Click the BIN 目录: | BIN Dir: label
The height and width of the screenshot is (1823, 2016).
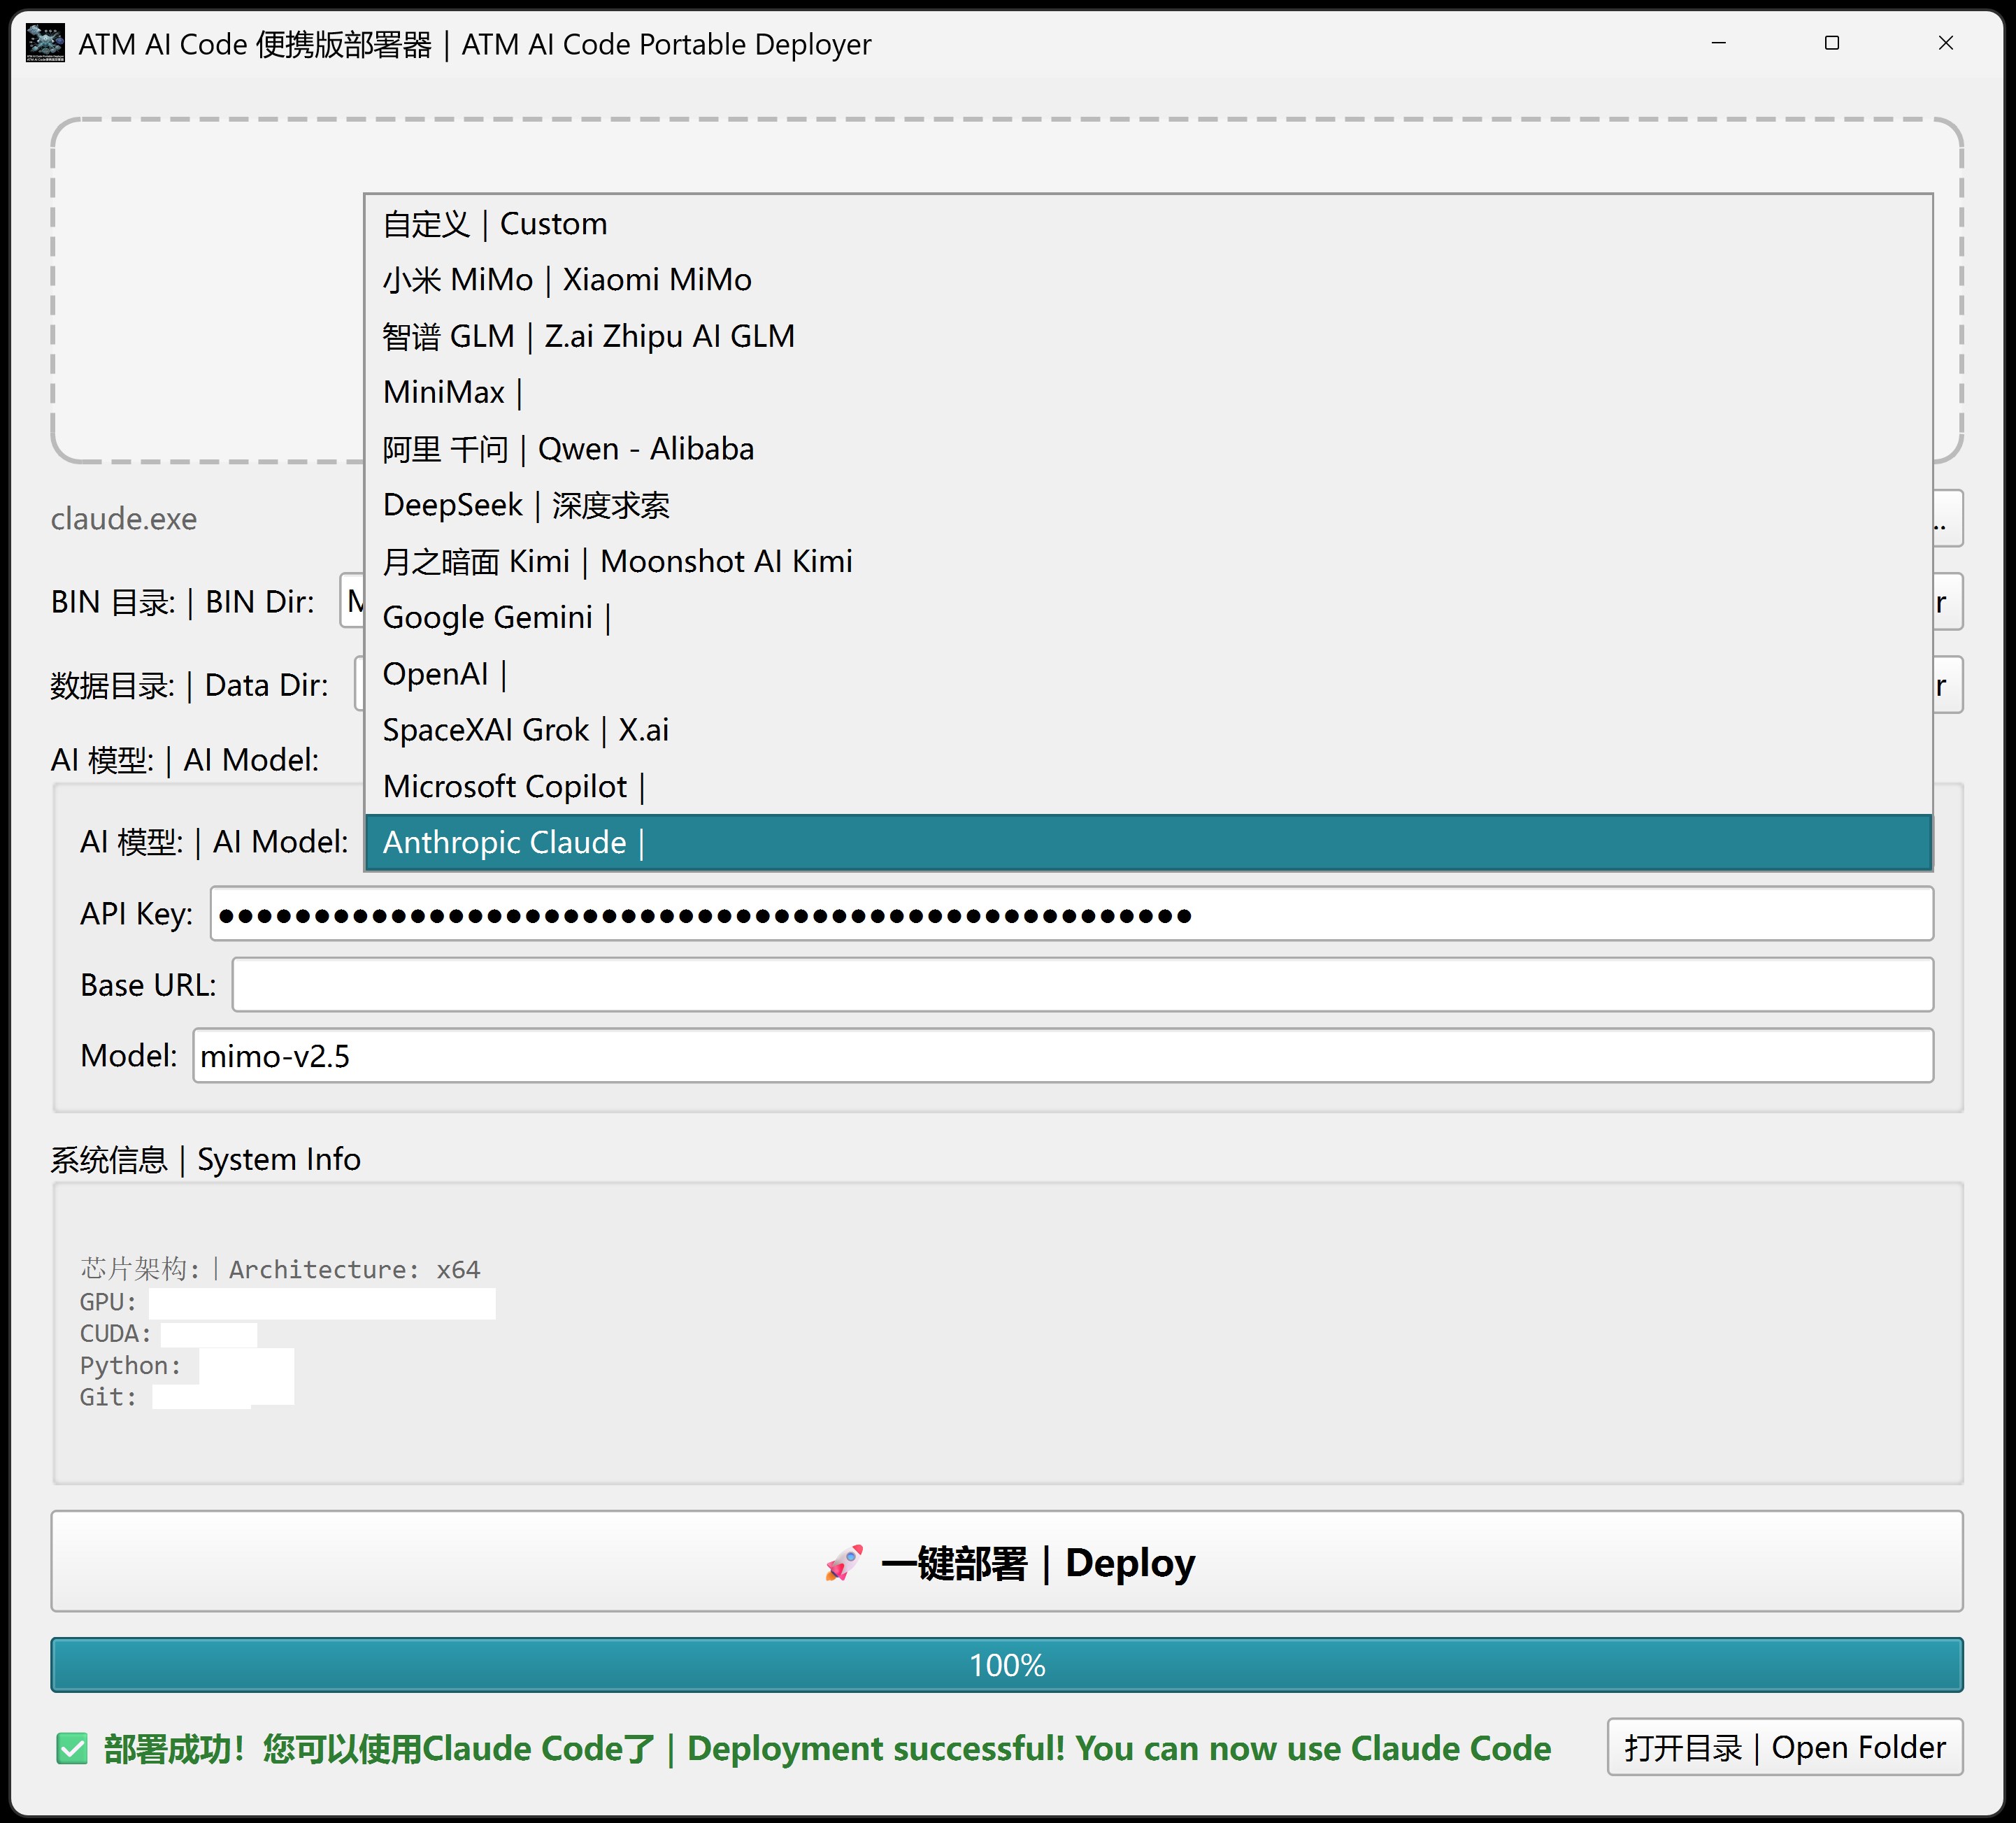[183, 602]
